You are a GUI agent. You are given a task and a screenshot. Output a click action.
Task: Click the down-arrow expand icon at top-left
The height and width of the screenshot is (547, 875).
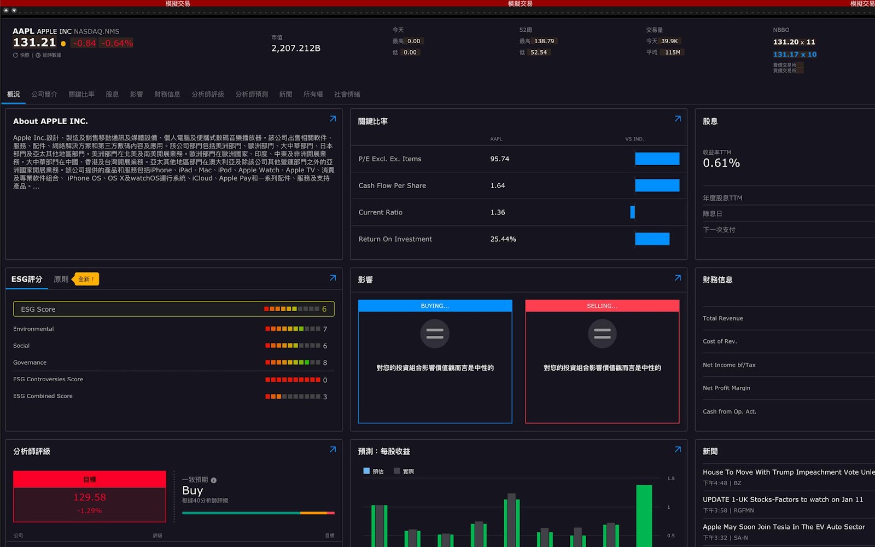[14, 10]
